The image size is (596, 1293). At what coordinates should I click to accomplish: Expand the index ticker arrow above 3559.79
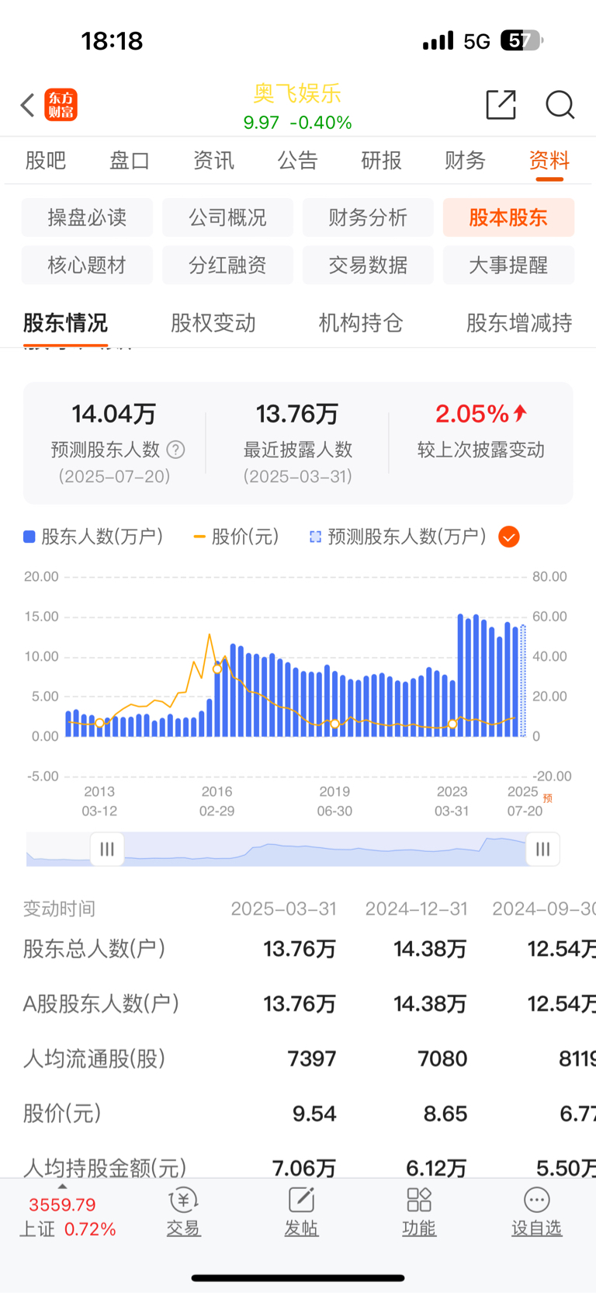(x=62, y=1187)
